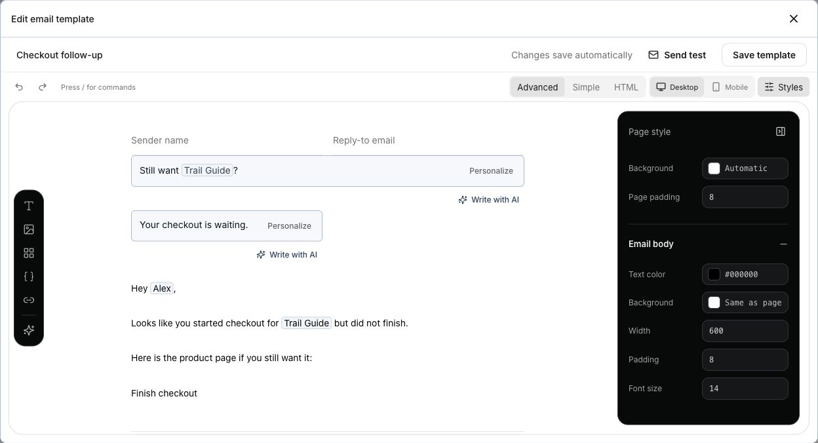Screen dimensions: 818x443
Task: Write preview text with AI
Action: 286,255
